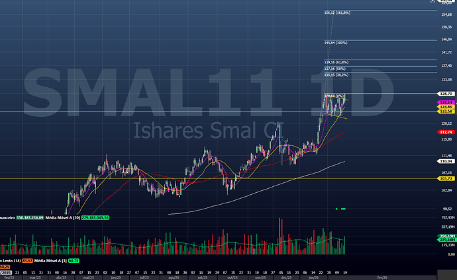The image size is (457, 280).
Task: Click the 156,12 (161,8%) Fibonacci level label
Action: [x=337, y=13]
